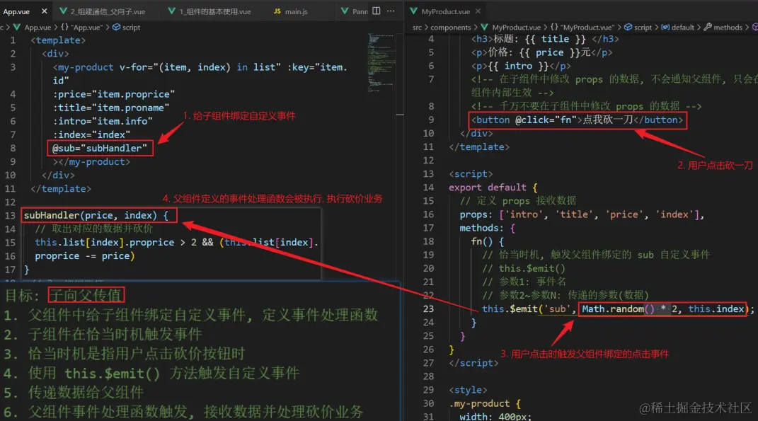Screen dimensions: 758x421
Task: Click the minimap in the App.vue editor
Action: 381,63
